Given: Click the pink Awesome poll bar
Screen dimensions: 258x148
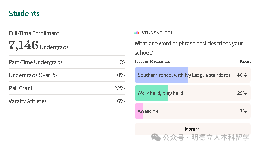Looking at the screenshot, I should click(139, 111).
